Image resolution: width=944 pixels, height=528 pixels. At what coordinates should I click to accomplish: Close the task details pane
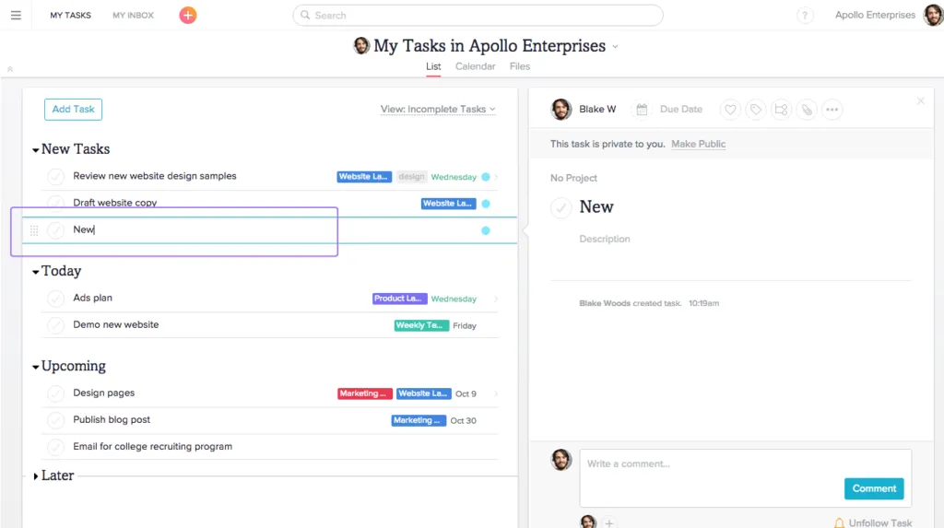[x=921, y=101]
